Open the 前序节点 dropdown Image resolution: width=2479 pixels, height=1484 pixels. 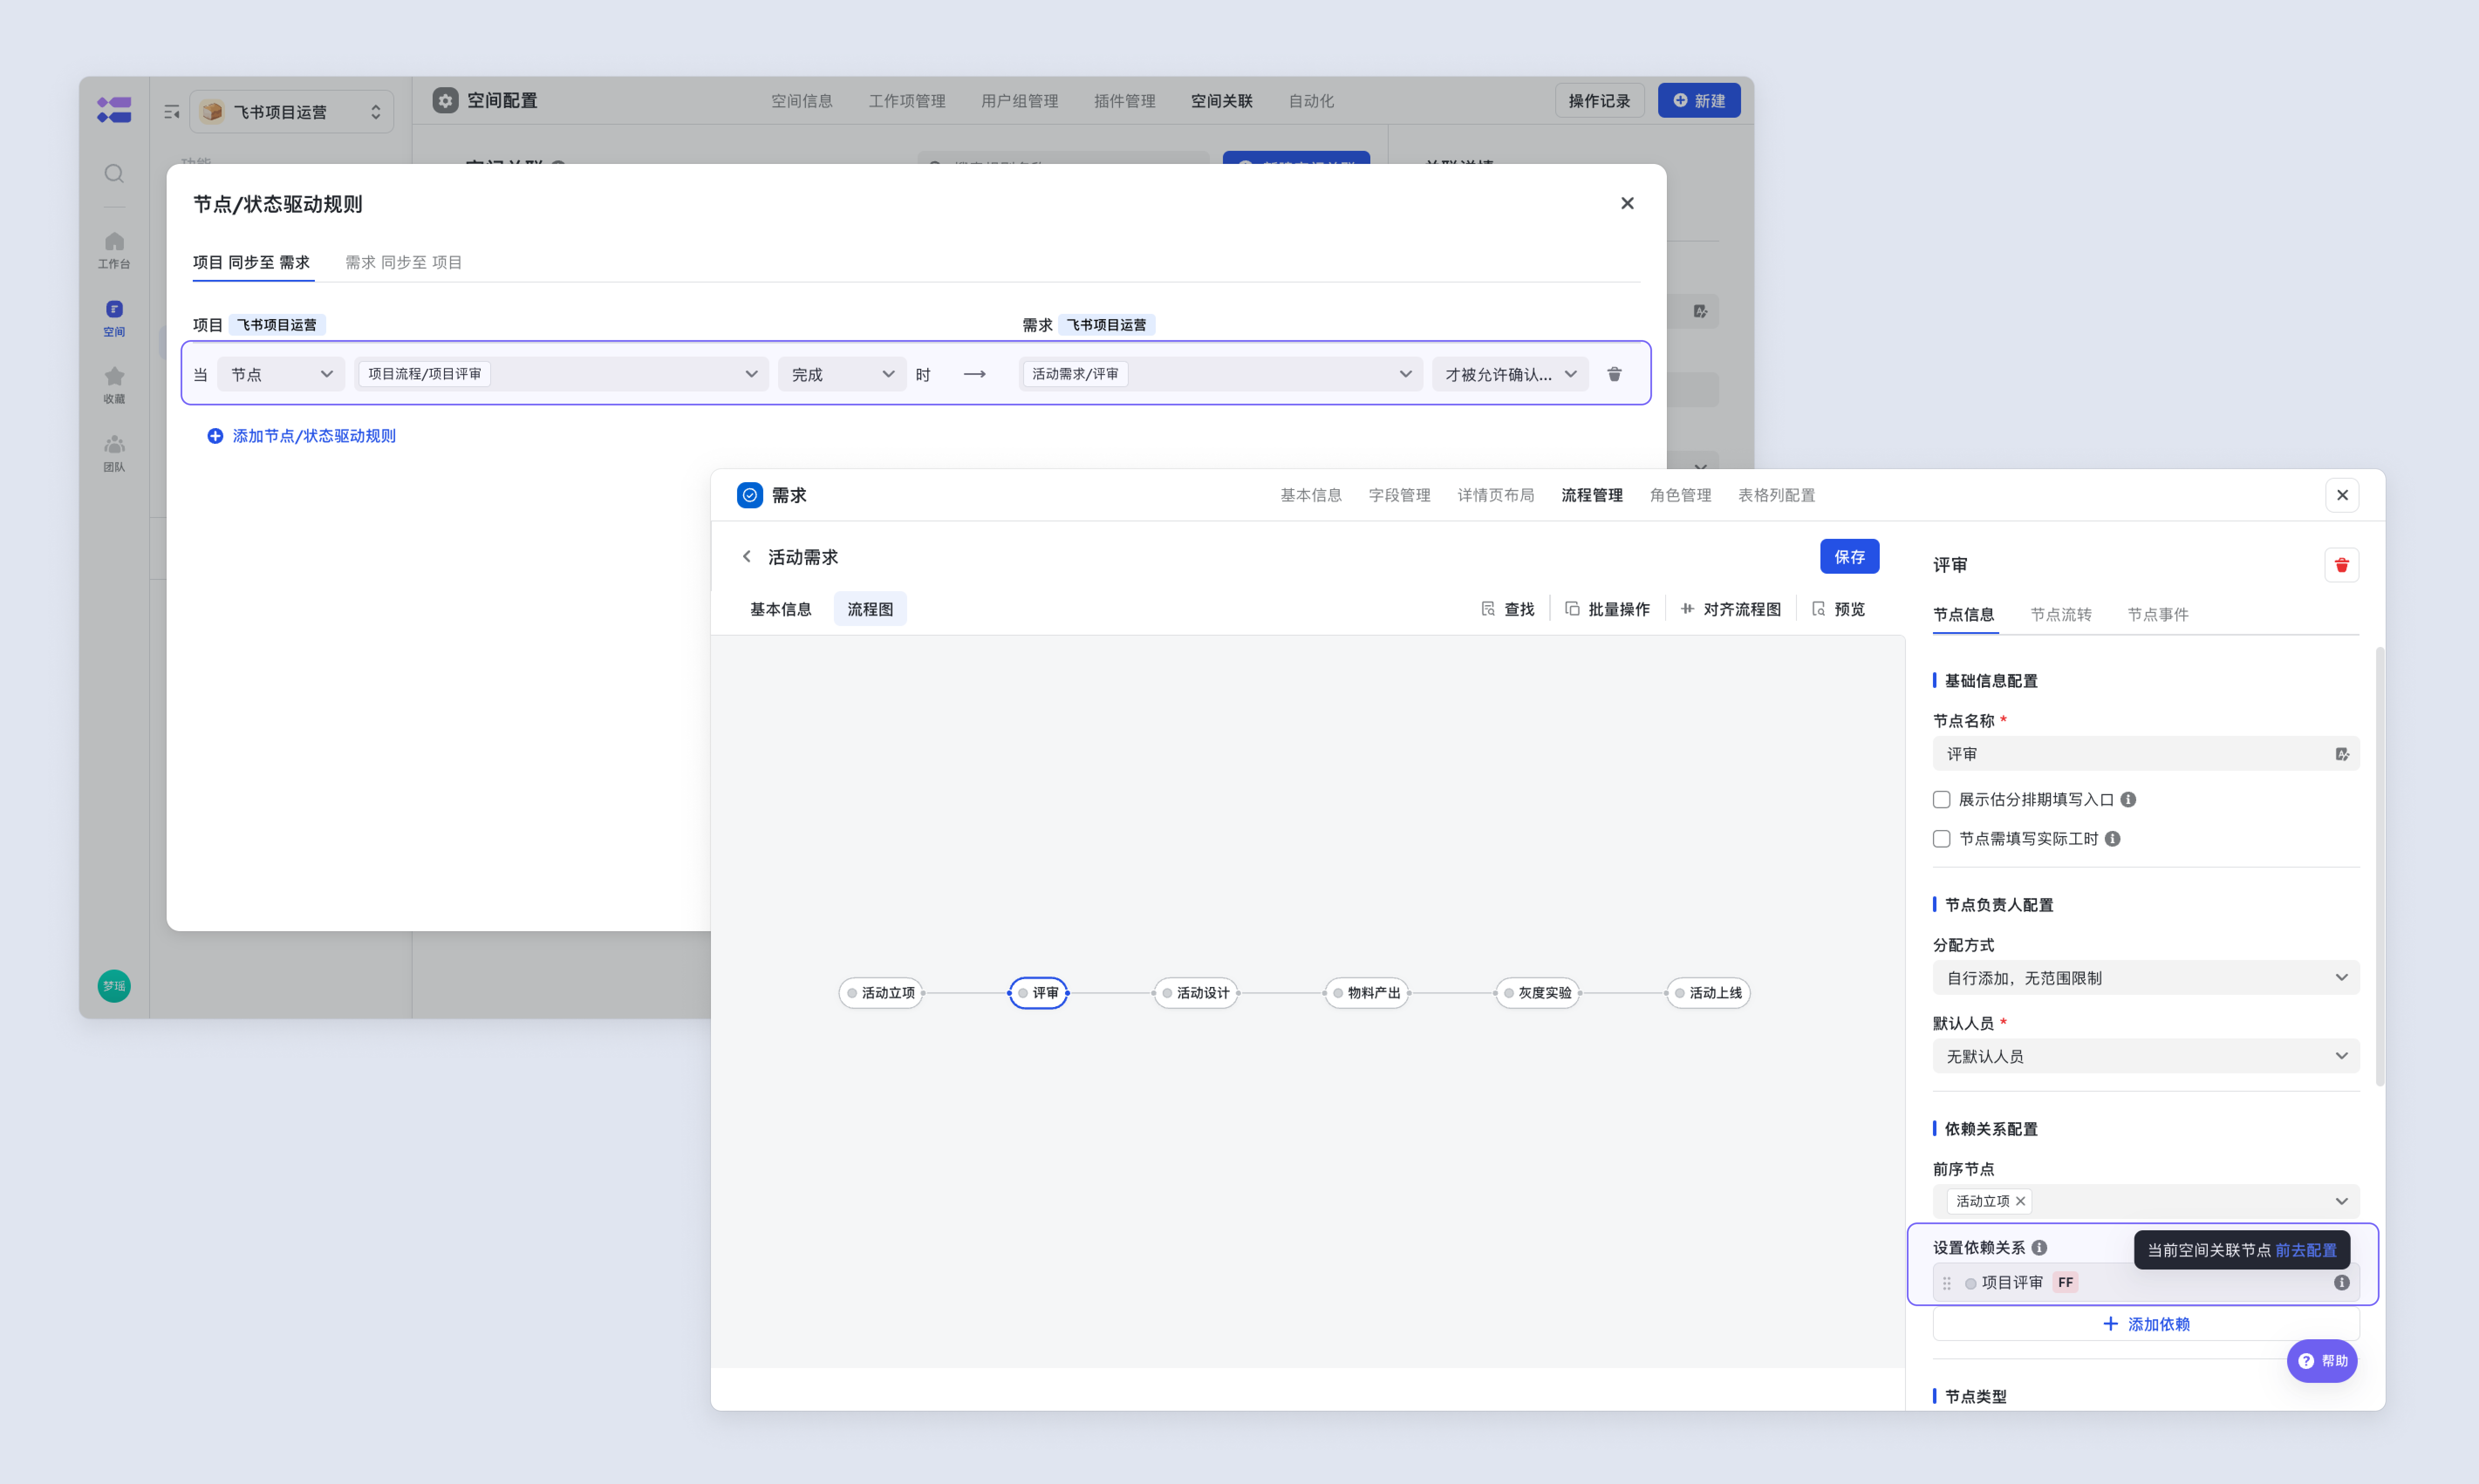[2146, 1201]
